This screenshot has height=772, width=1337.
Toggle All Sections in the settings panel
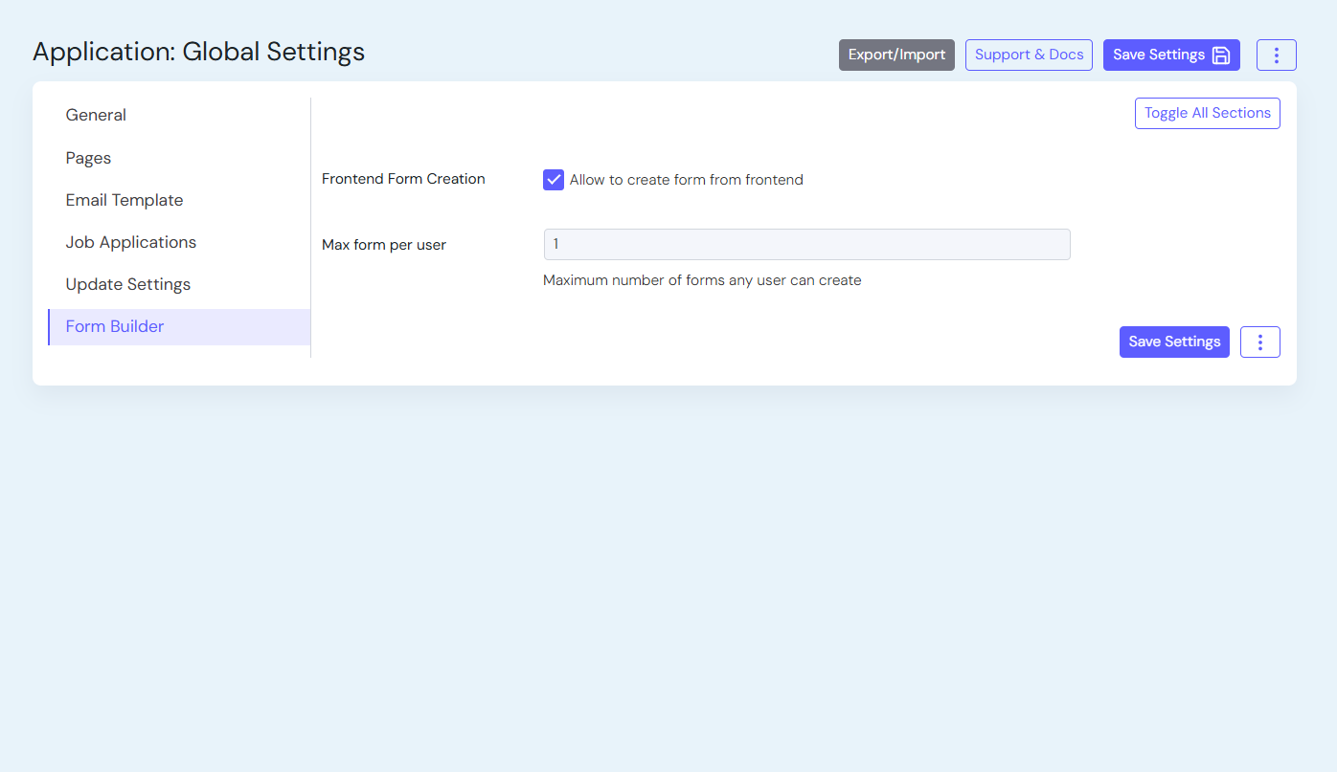pyautogui.click(x=1207, y=113)
